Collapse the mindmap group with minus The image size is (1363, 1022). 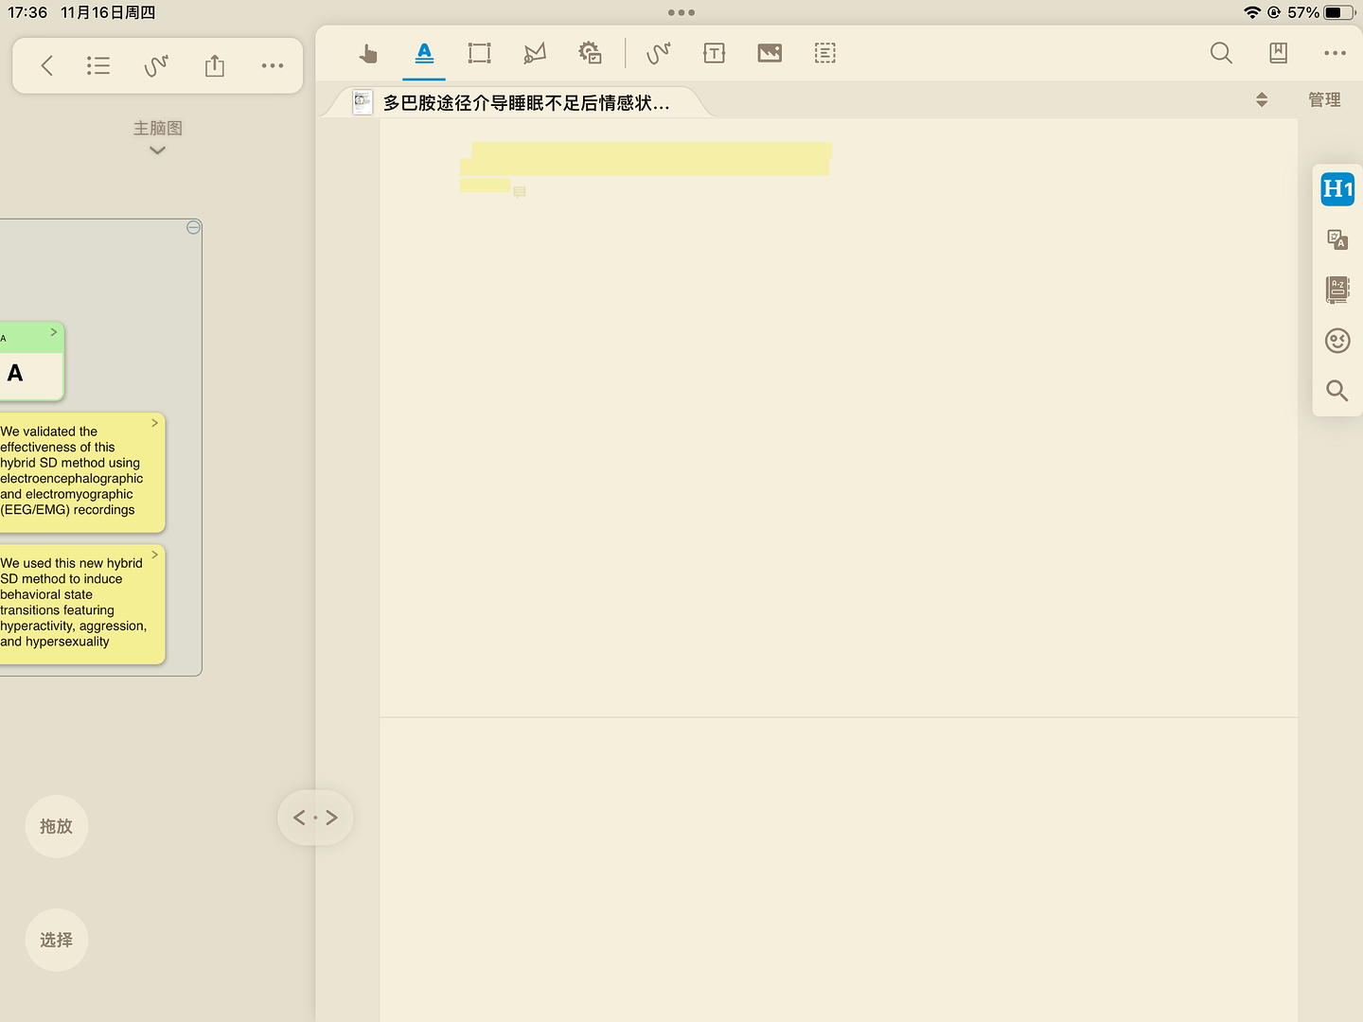pyautogui.click(x=193, y=227)
